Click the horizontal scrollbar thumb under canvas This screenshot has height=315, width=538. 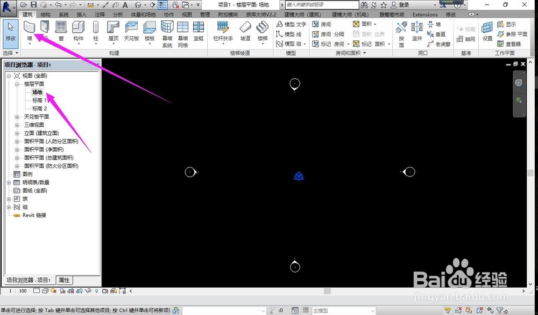pyautogui.click(x=327, y=291)
